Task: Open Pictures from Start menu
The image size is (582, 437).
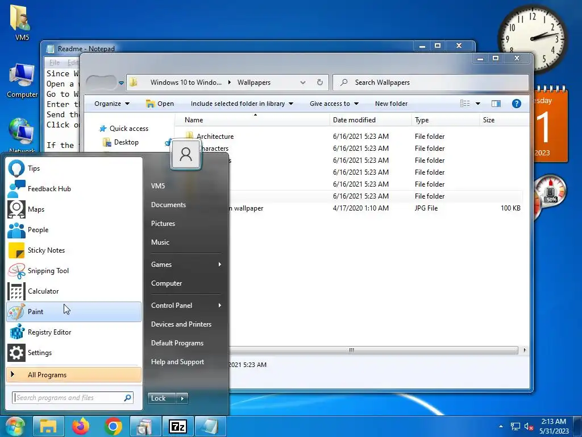Action: [163, 223]
